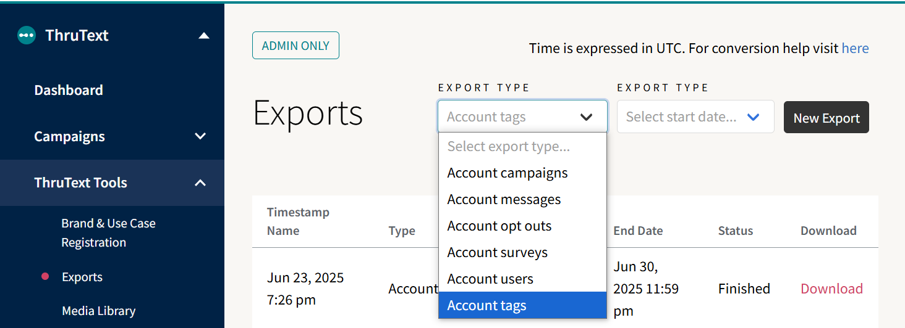Open the Media Library page
Screen dimensions: 905x328
click(x=98, y=311)
